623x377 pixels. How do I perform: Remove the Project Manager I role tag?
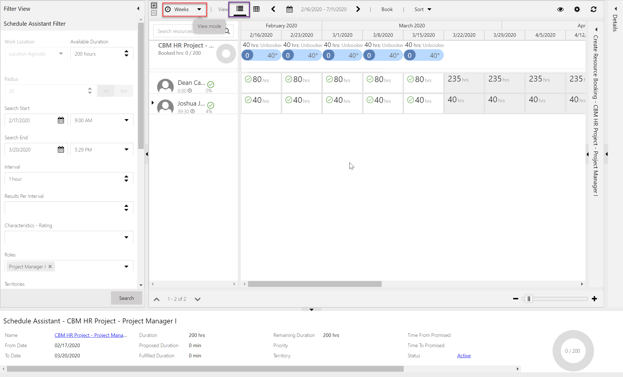tap(50, 266)
